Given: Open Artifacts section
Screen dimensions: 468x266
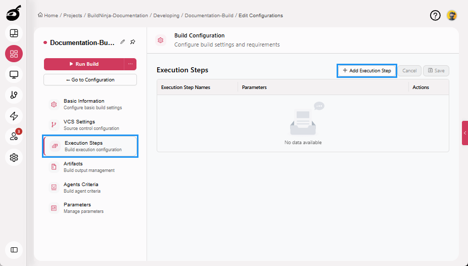Looking at the screenshot, I should [90, 166].
